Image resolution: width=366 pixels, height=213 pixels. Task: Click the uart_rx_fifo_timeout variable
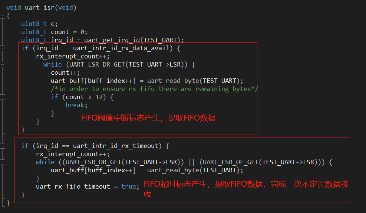point(73,186)
